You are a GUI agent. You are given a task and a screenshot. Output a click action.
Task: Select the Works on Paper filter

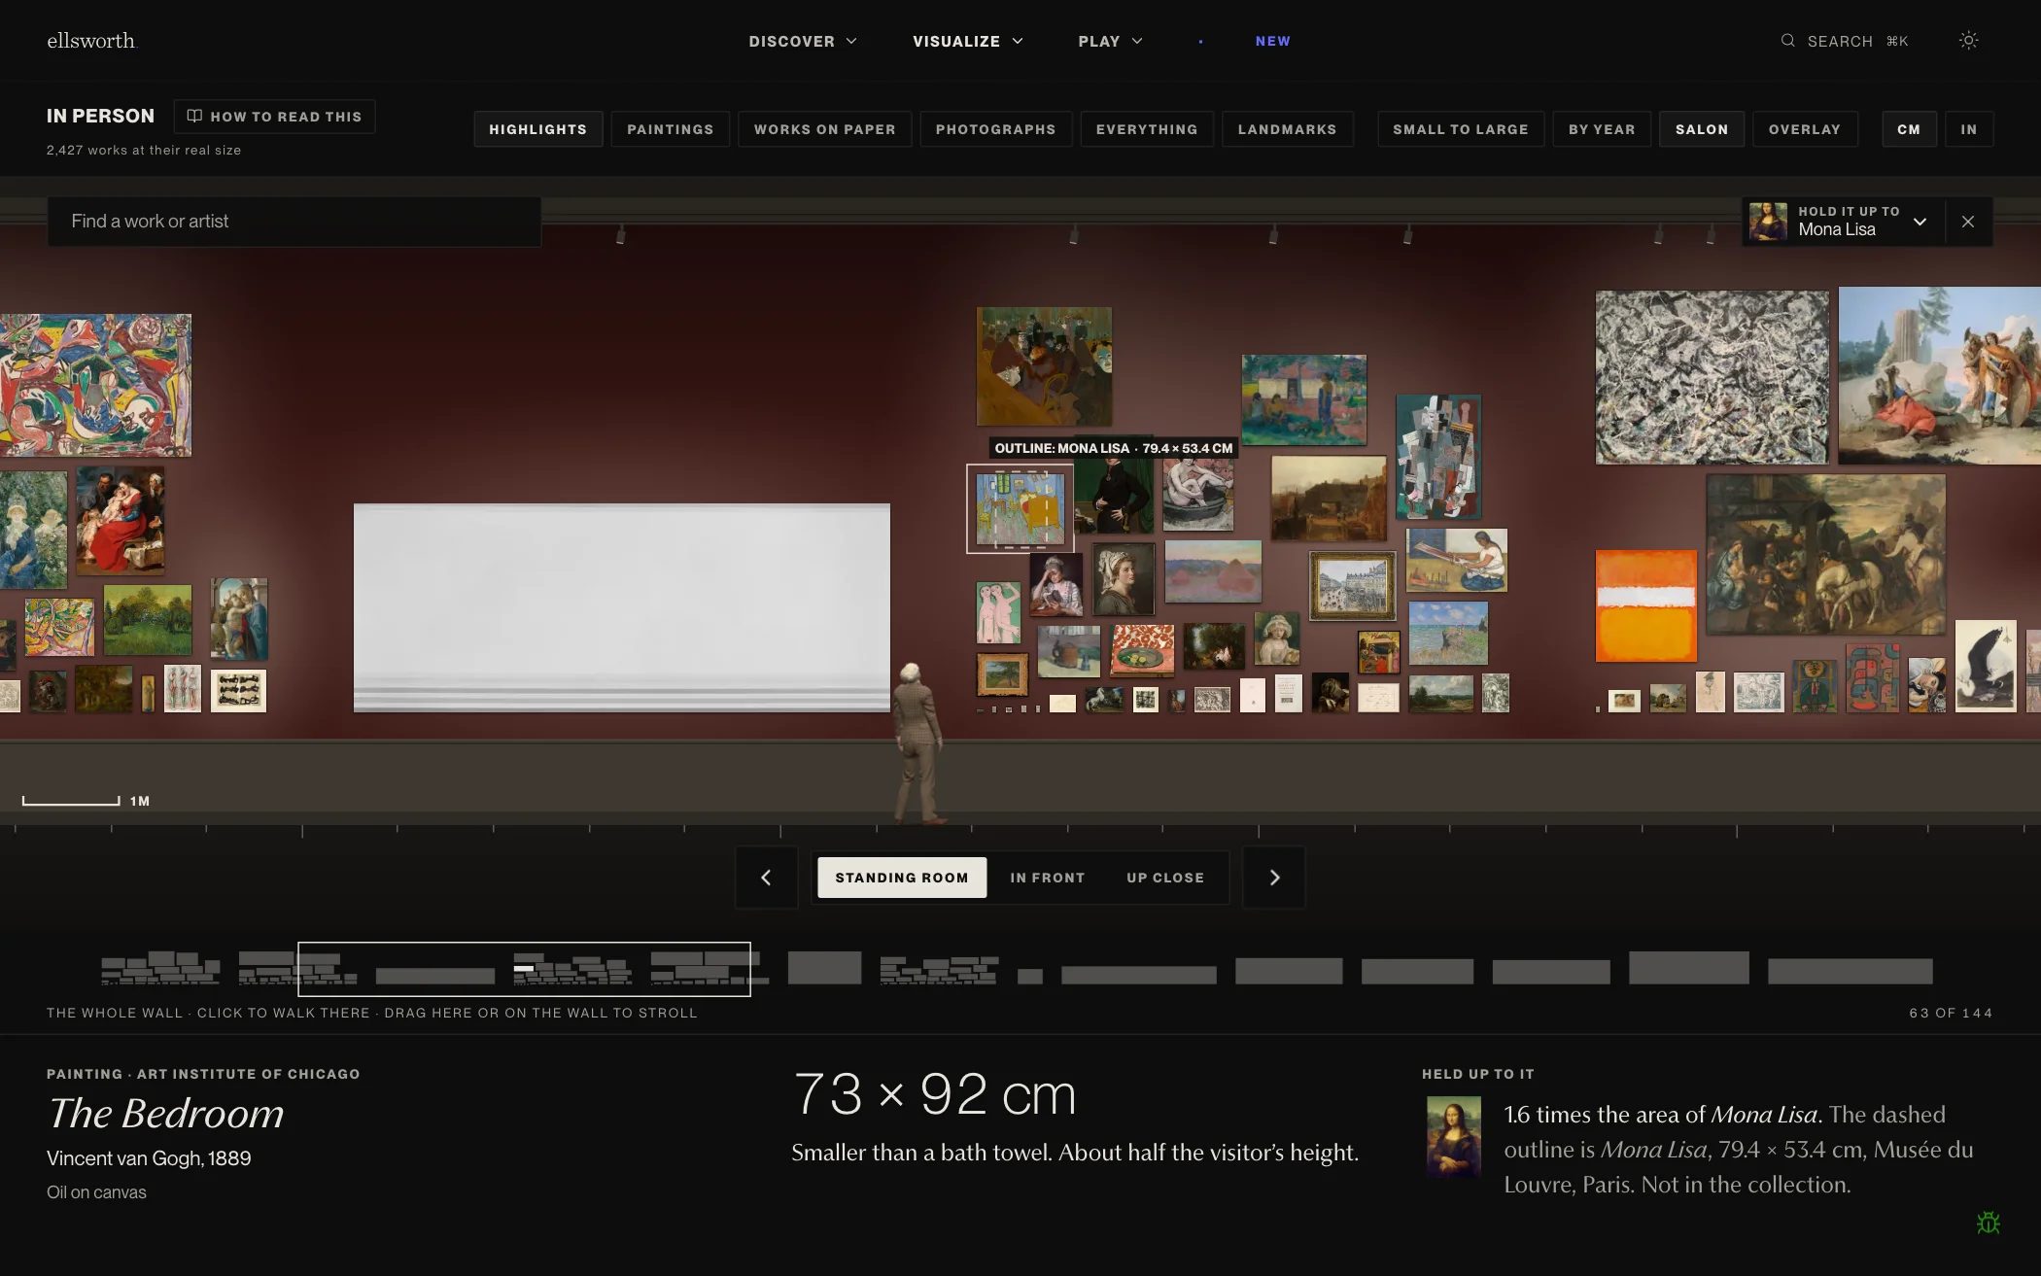click(x=824, y=129)
